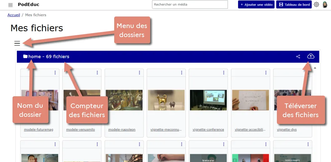Open options menu for vignette-accecibili card

266,73
